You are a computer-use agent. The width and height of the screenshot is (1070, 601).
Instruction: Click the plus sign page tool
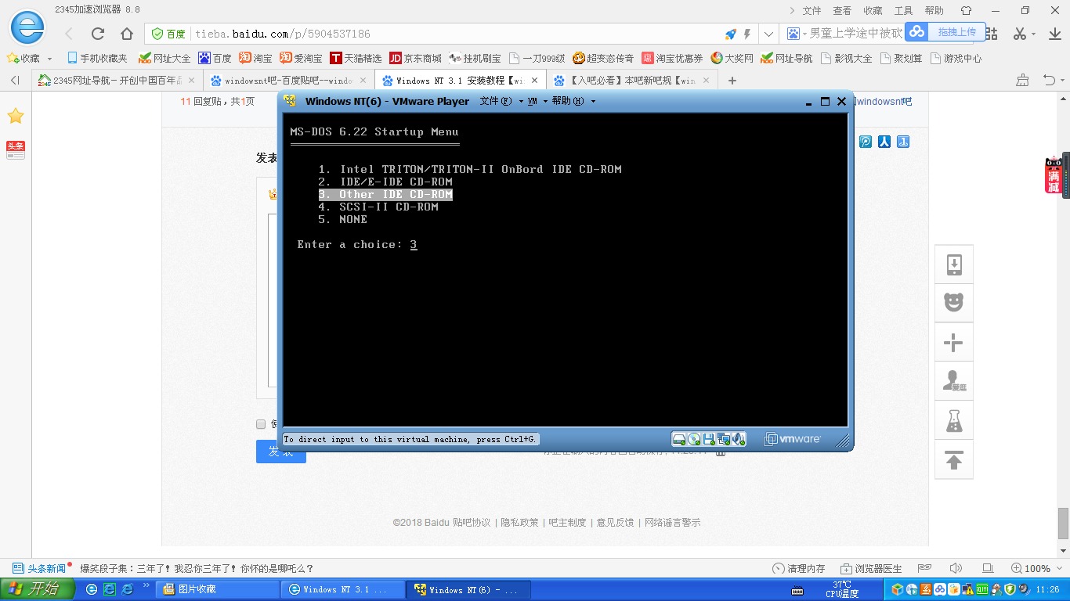click(x=954, y=342)
